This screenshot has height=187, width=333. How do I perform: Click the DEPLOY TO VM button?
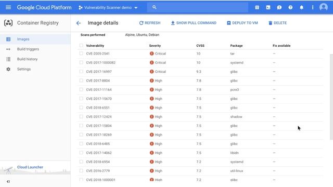(x=242, y=23)
